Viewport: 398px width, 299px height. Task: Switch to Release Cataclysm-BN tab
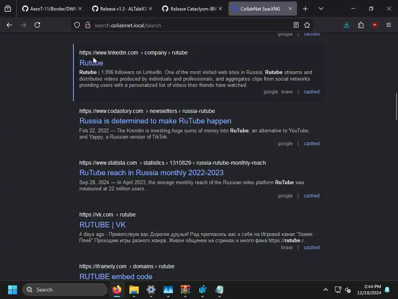click(192, 9)
